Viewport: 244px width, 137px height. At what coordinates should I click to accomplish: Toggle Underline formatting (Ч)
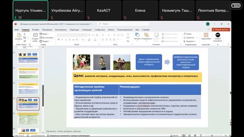click(66, 40)
